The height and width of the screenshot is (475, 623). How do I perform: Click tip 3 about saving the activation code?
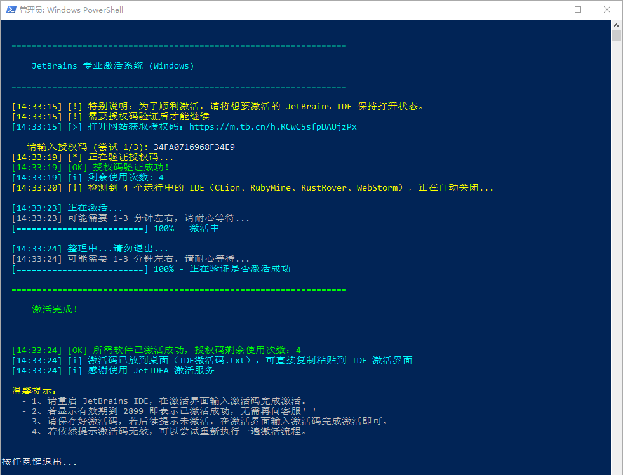click(205, 422)
